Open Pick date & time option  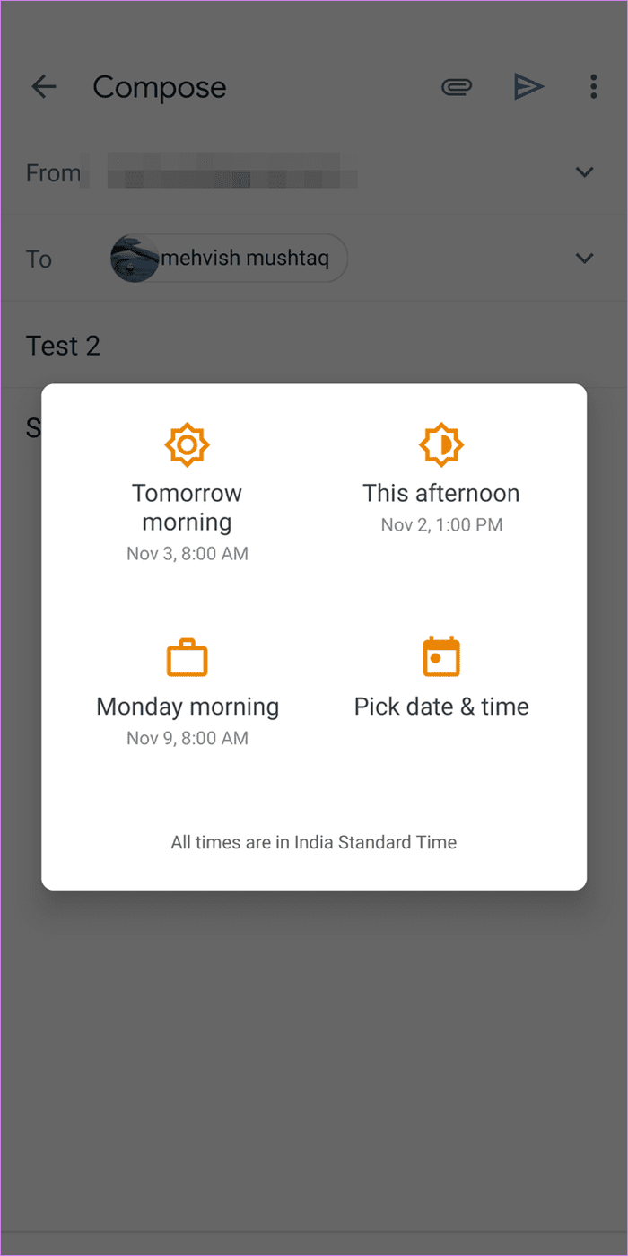click(x=441, y=678)
